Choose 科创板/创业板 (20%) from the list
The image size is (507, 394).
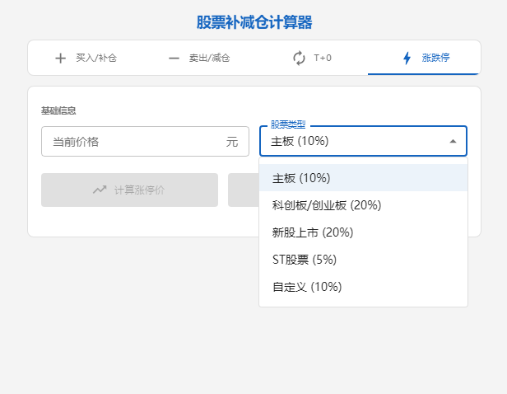tap(327, 205)
